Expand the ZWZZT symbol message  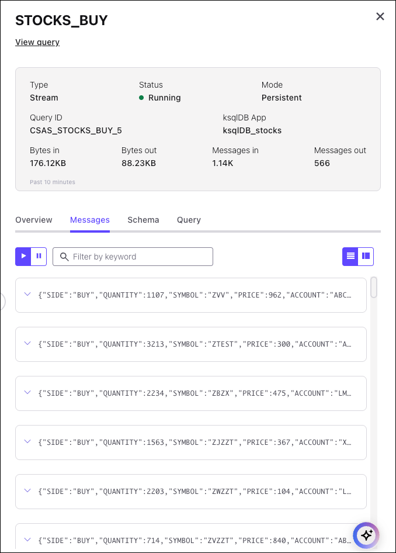27,491
